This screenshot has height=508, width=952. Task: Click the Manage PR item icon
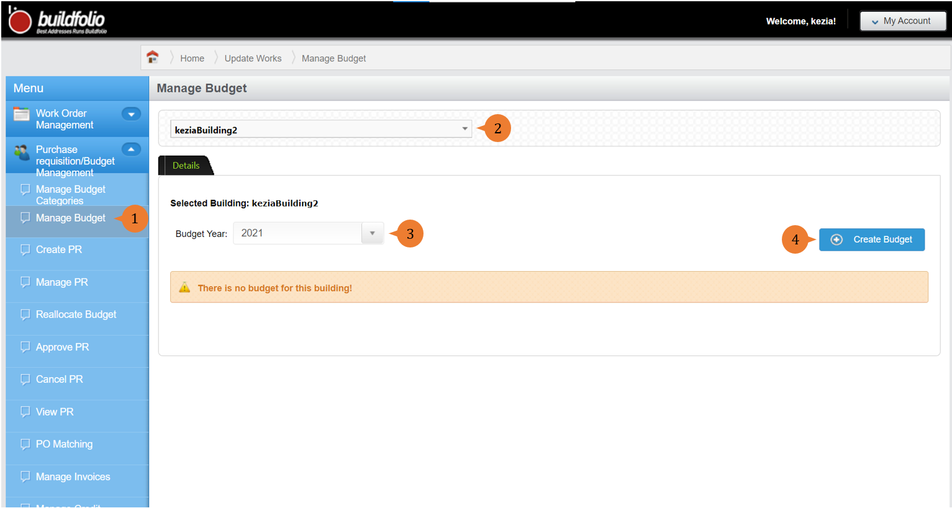click(x=25, y=282)
